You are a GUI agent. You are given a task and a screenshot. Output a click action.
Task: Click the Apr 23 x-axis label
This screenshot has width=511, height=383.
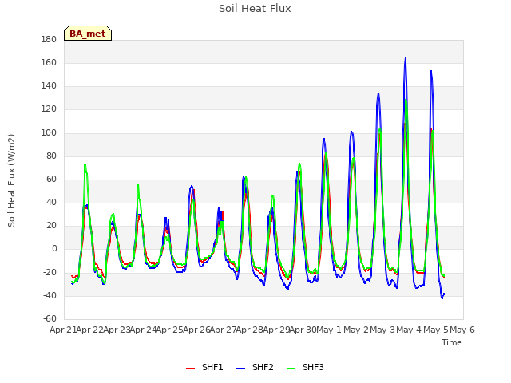117,330
